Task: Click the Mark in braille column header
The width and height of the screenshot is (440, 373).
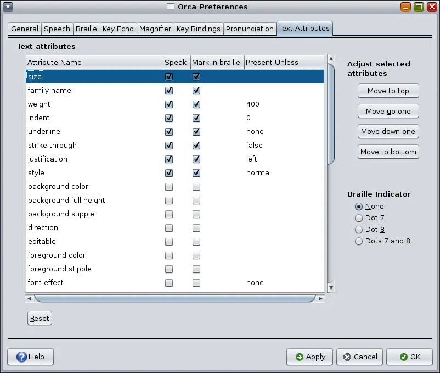Action: [217, 63]
